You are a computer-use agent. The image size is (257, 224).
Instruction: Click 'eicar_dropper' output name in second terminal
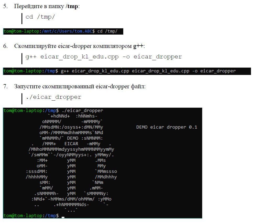[218, 71]
